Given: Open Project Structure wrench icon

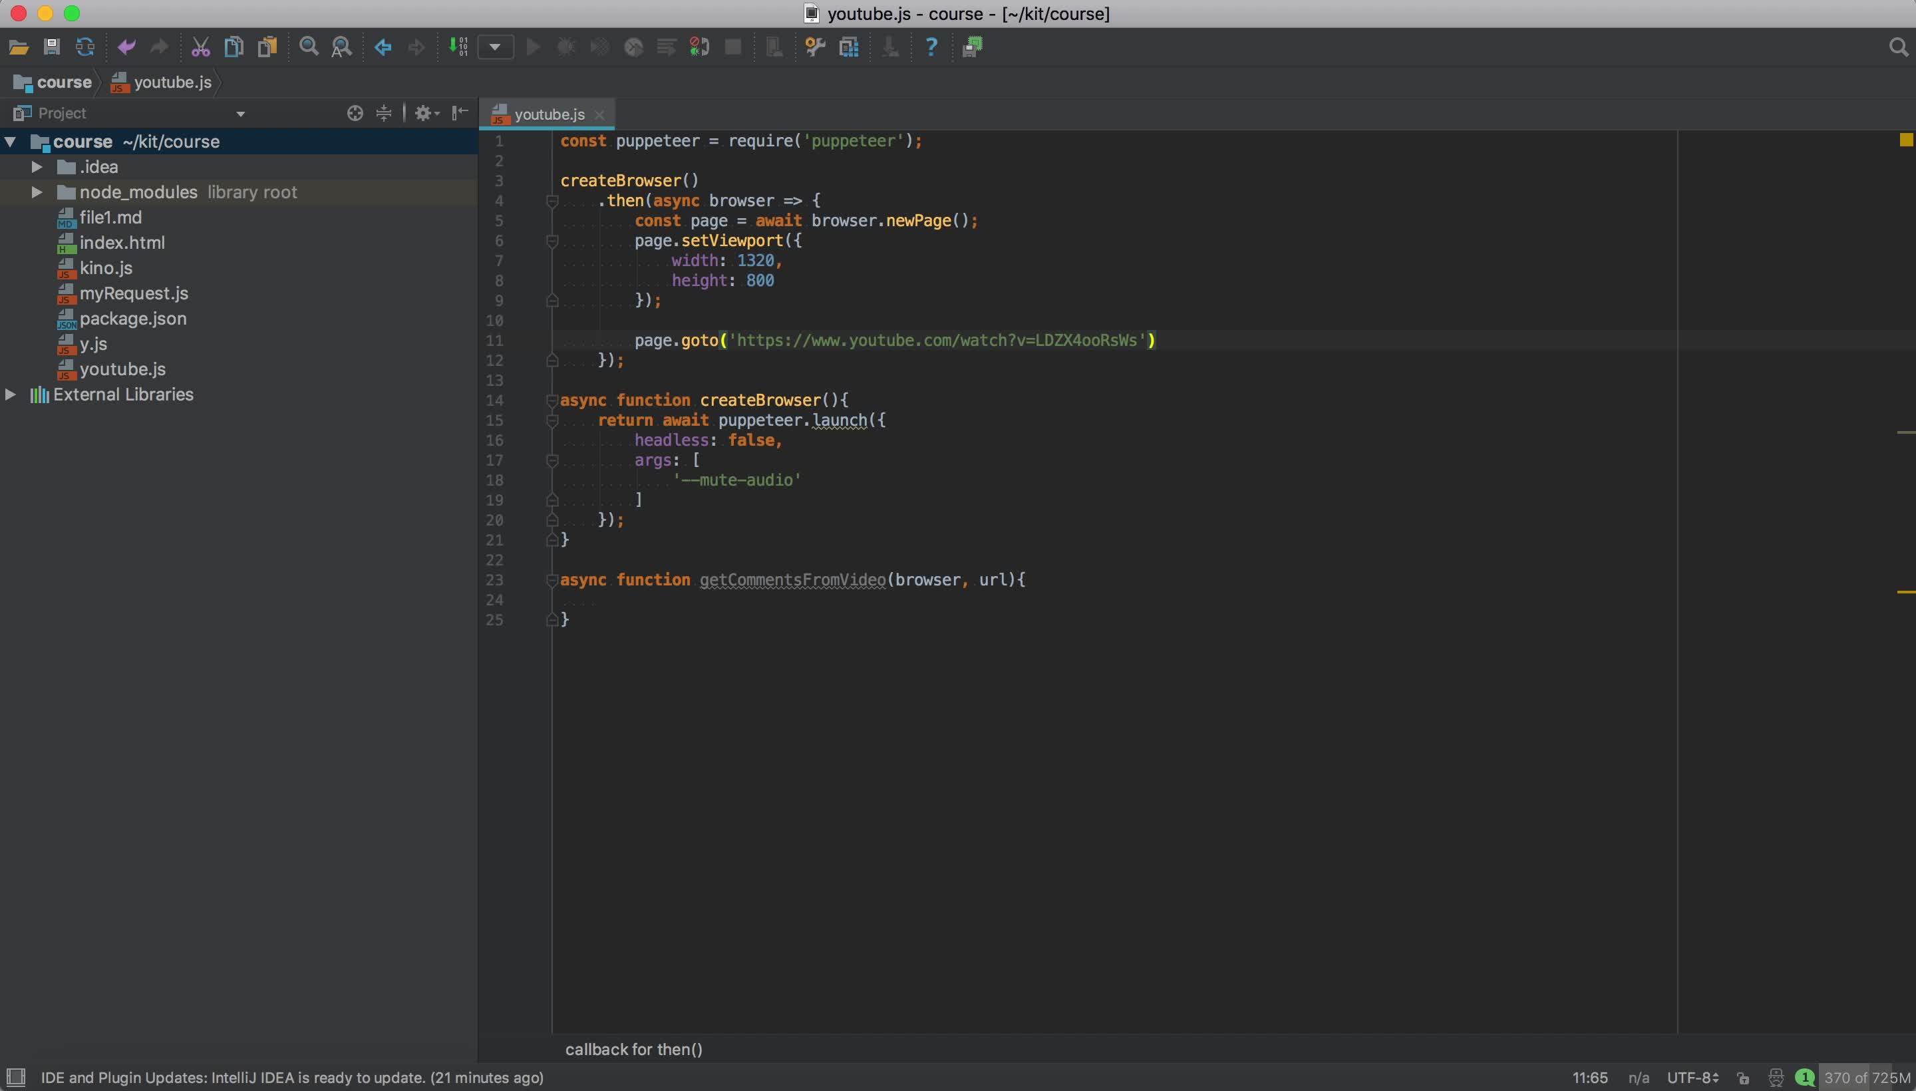Looking at the screenshot, I should coord(815,48).
